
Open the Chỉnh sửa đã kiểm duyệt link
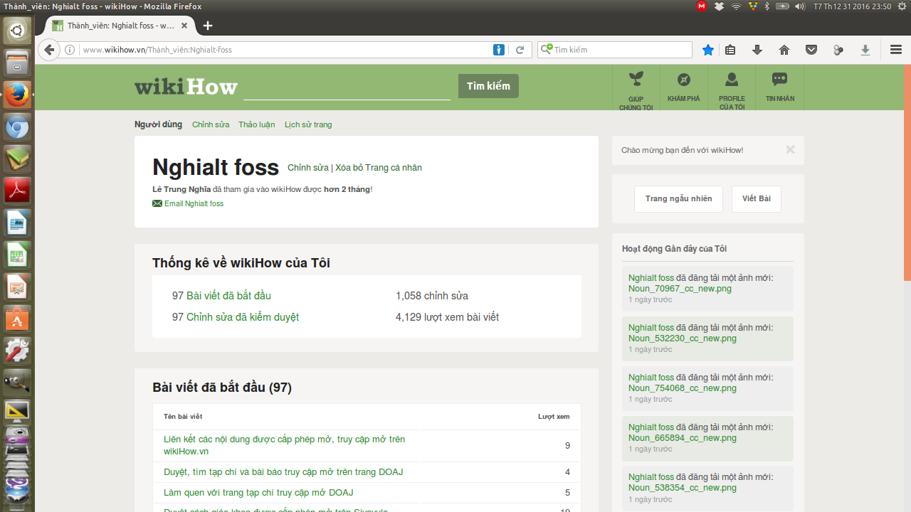(x=243, y=317)
